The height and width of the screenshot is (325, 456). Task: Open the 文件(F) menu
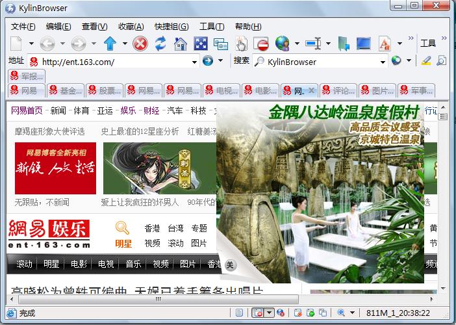(23, 27)
